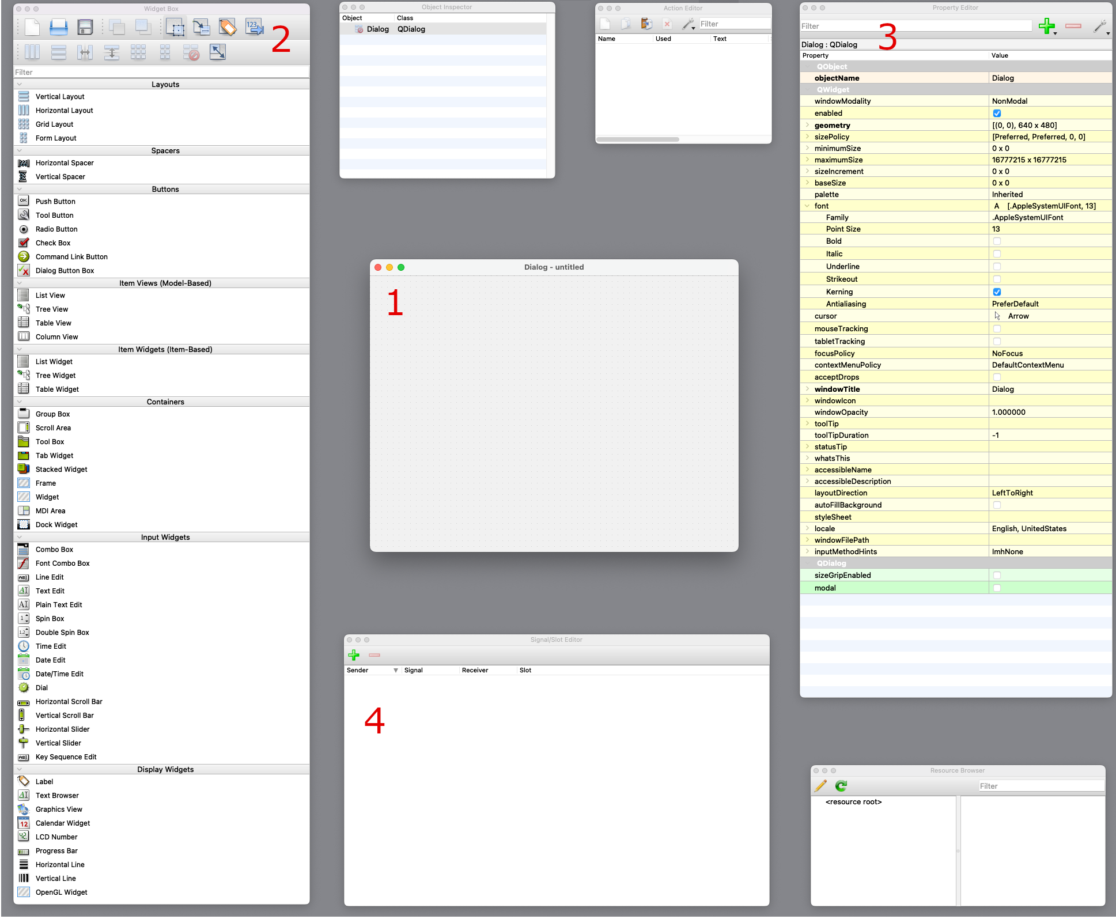Screen dimensions: 1116x923
Task: Click the Lay Out in Grid icon
Action: [137, 53]
